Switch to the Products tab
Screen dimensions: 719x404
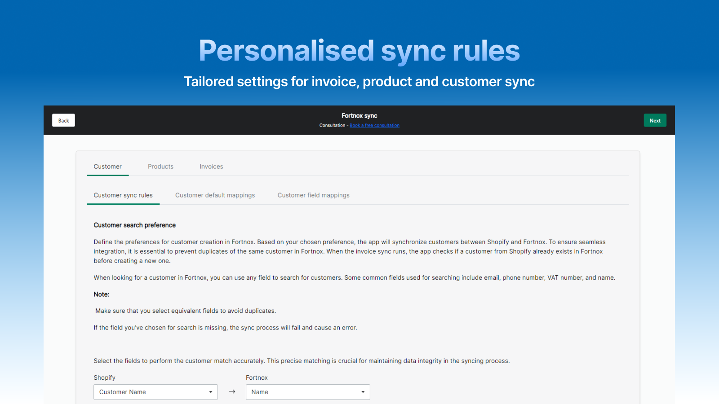pos(160,167)
